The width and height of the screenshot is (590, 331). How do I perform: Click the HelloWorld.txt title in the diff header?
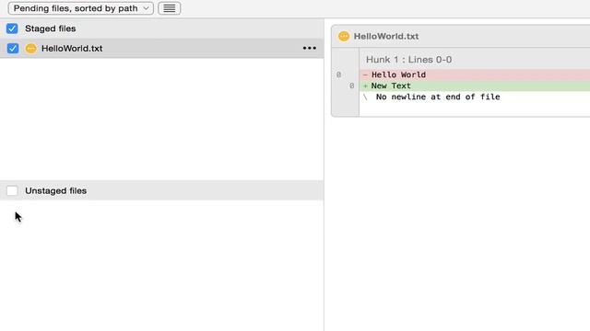386,37
